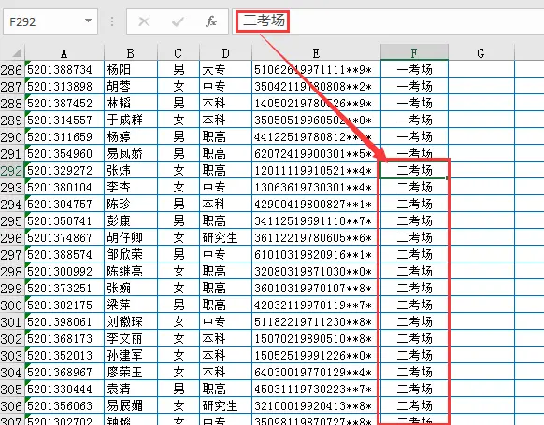544x425 pixels.
Task: Open the Insert Function fx icon
Action: [211, 21]
